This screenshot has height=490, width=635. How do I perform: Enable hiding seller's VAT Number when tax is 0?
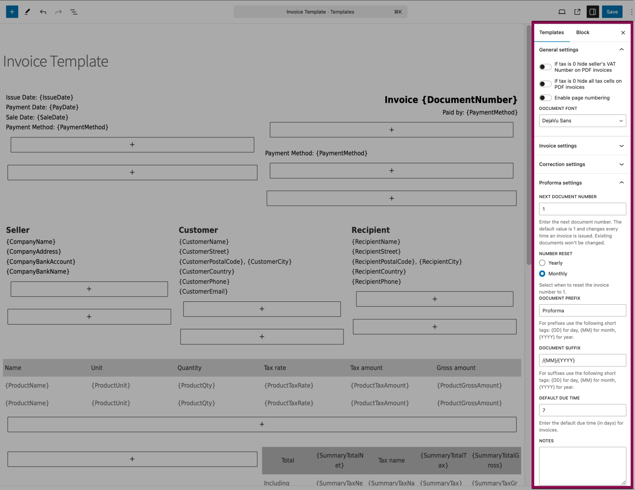tap(545, 67)
